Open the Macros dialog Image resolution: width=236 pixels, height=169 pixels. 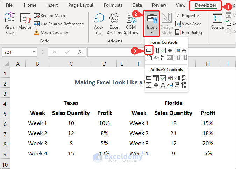(25, 21)
